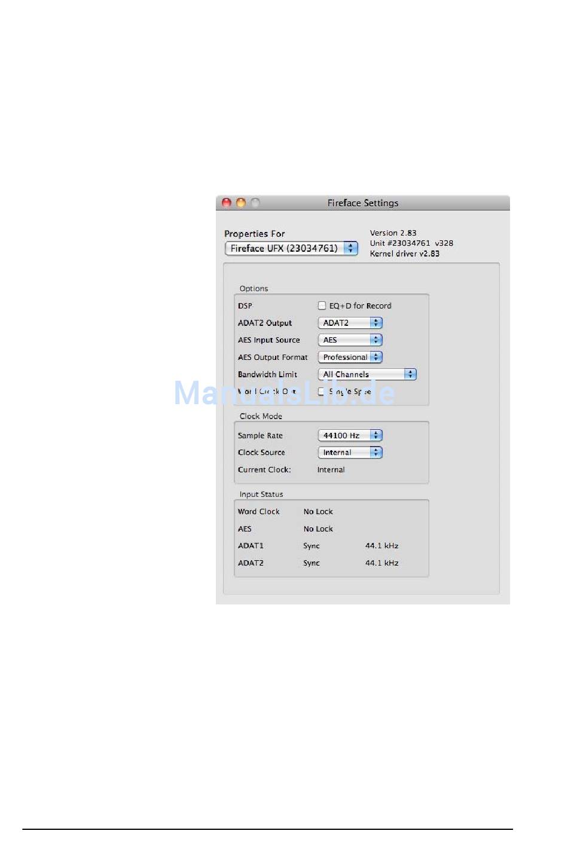Viewport: 568px width, 849px height.
Task: Open the AES Input Source dropdown
Action: click(350, 340)
